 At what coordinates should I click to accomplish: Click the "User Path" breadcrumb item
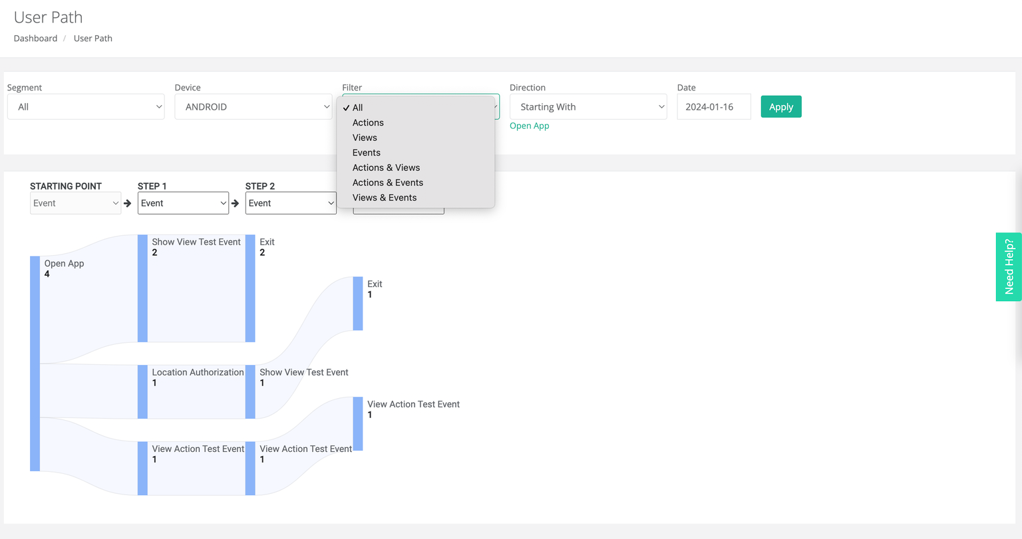92,38
